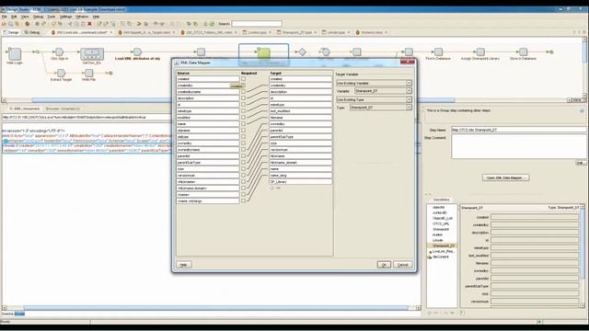Click OK in XML Data Mapper
Viewport: 589px width, 331px height.
pyautogui.click(x=384, y=265)
